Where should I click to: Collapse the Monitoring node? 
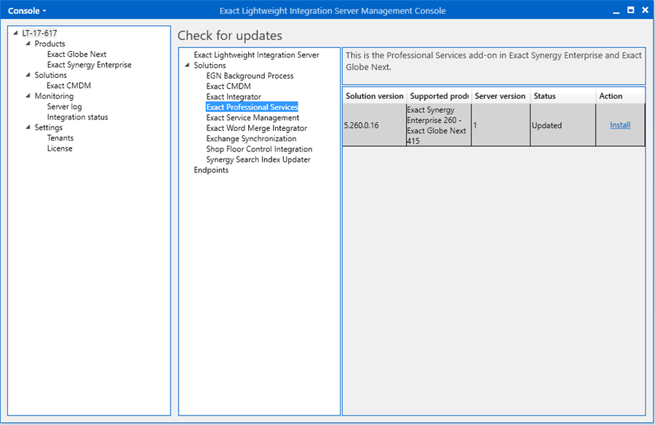[x=28, y=96]
